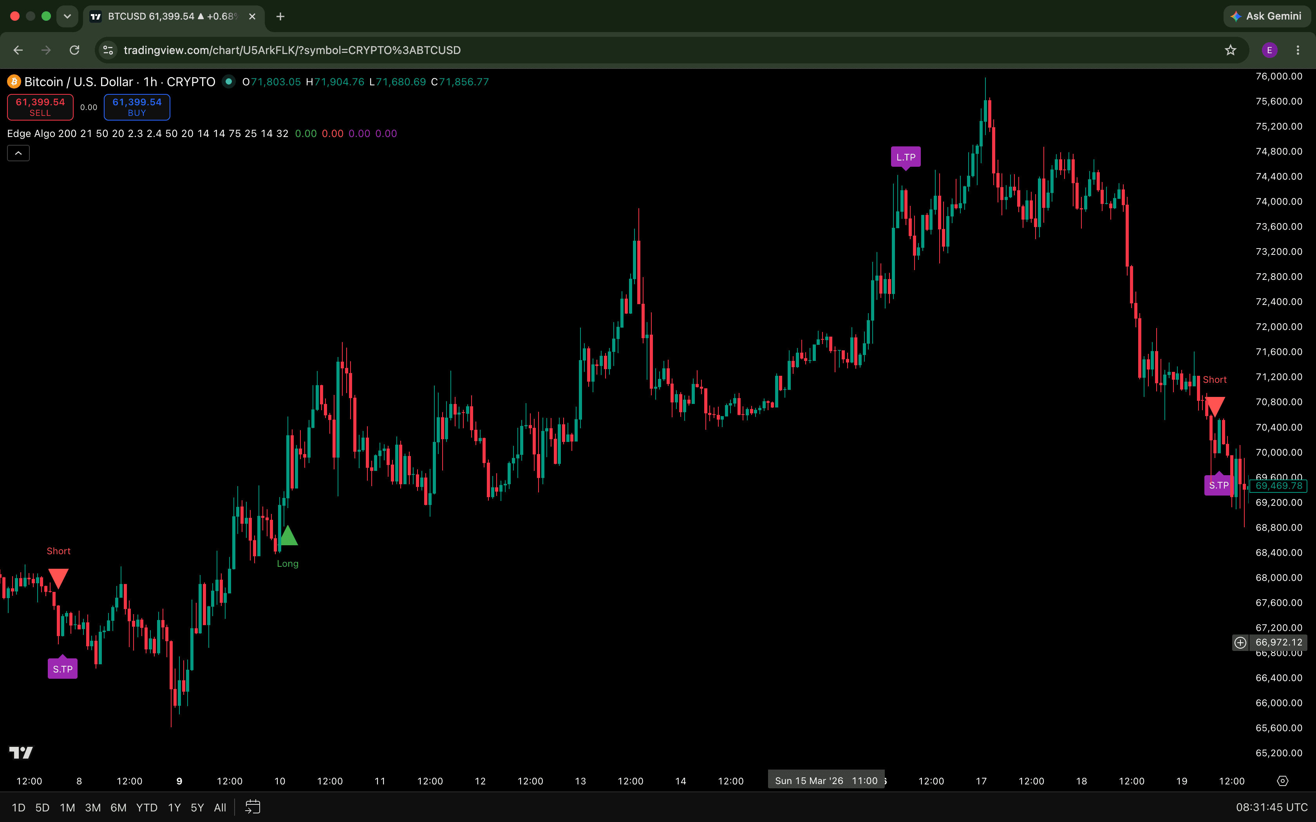Click the Bitcoin symbol logo icon
Viewport: 1316px width, 822px height.
click(14, 82)
